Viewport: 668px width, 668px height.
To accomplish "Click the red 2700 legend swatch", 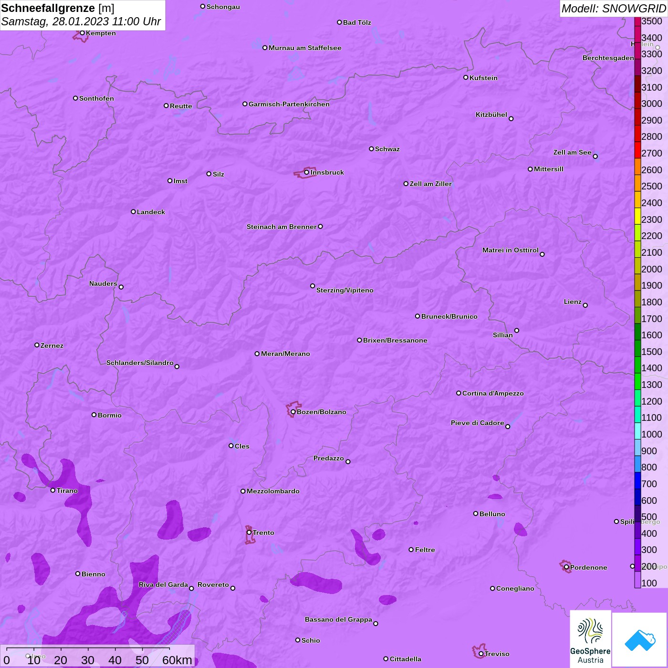I will pos(637,150).
